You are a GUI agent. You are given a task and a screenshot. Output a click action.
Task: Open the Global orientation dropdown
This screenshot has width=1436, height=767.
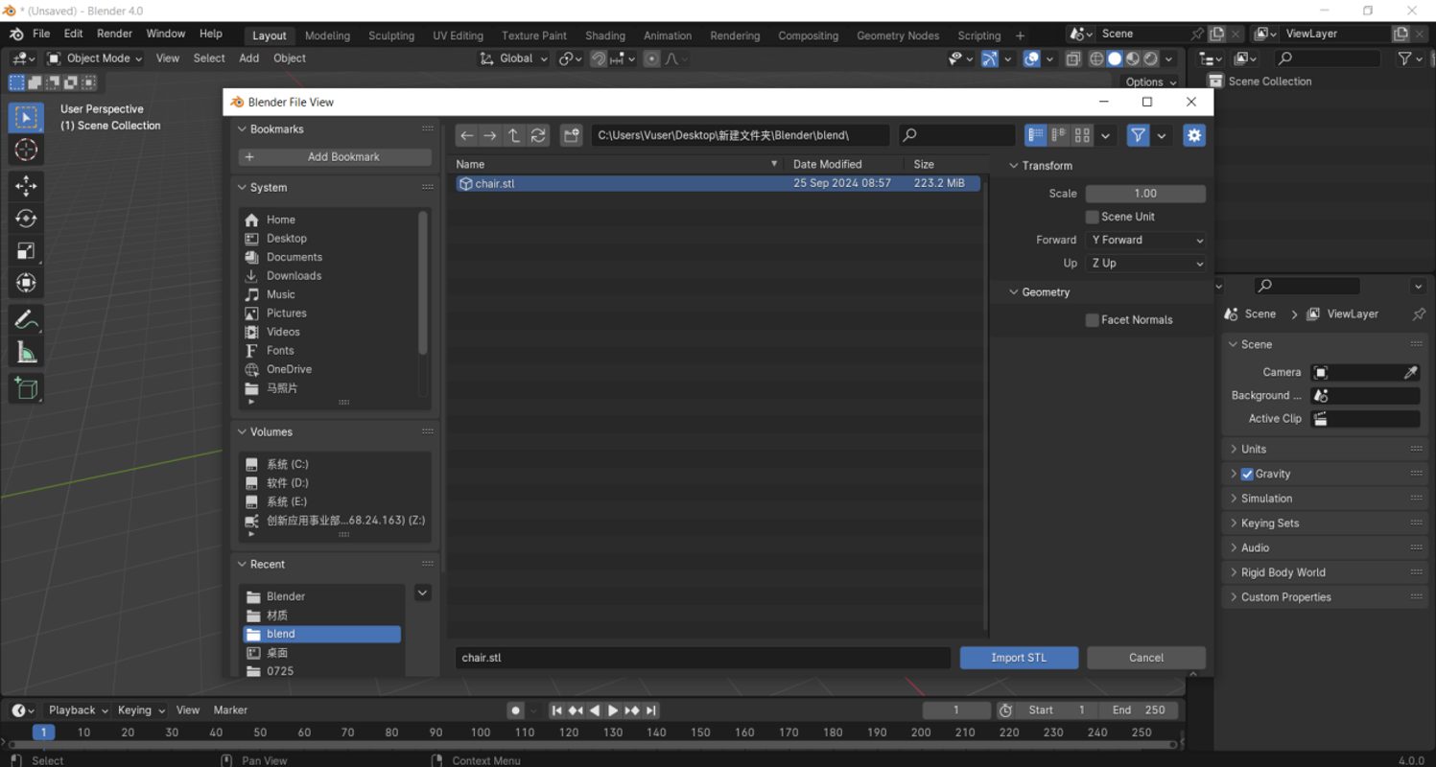pos(514,58)
